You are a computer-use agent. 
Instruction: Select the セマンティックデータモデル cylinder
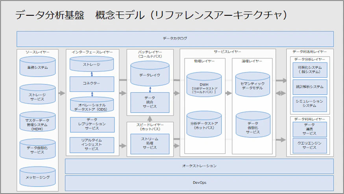[253, 84]
